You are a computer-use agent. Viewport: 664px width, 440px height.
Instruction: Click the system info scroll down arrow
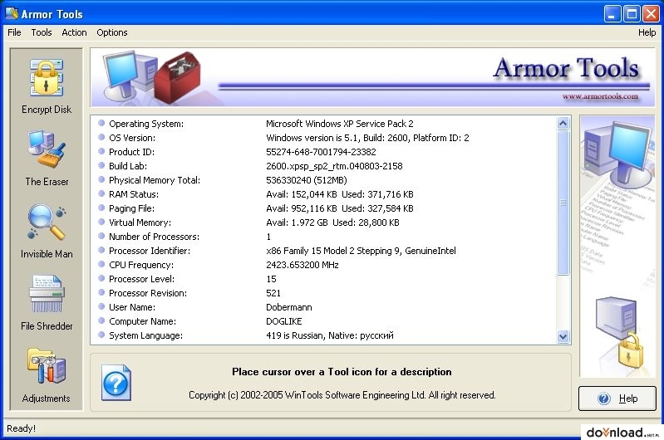(x=563, y=337)
